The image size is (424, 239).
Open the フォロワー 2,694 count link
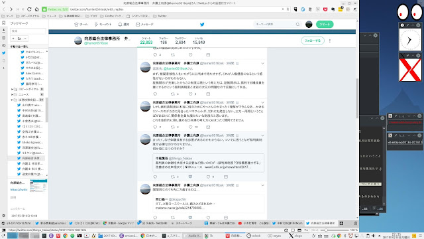pyautogui.click(x=180, y=40)
